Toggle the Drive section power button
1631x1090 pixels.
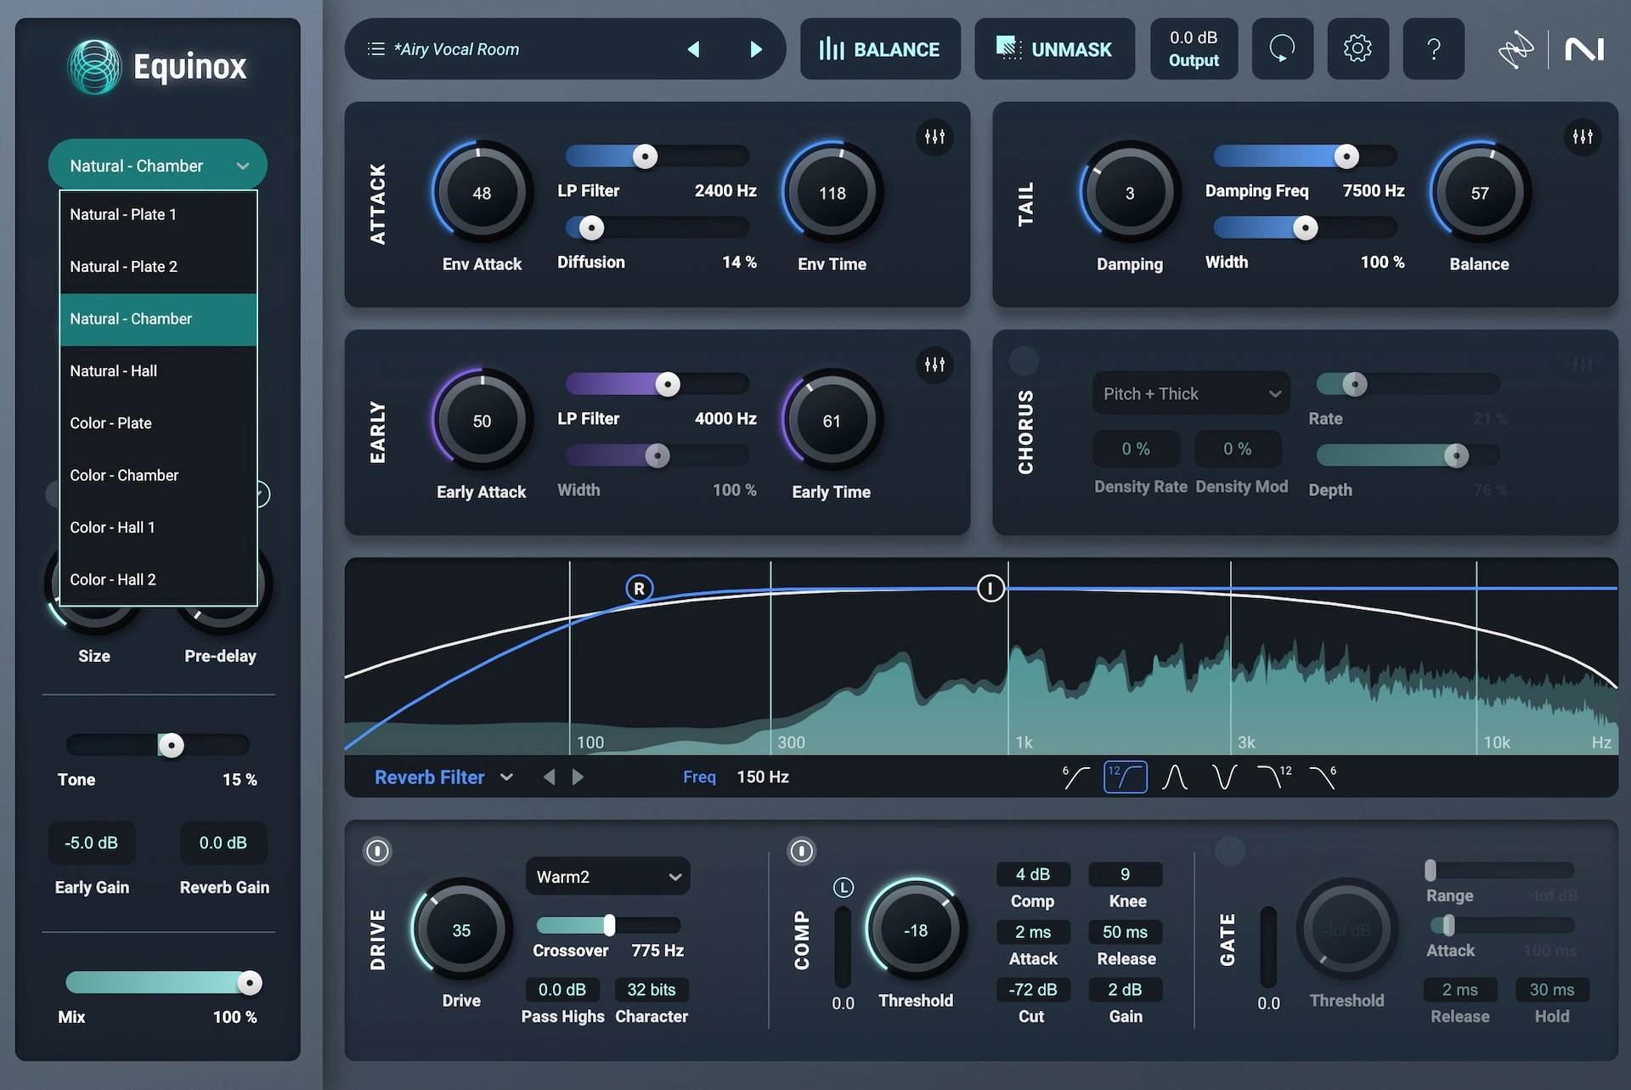click(378, 850)
